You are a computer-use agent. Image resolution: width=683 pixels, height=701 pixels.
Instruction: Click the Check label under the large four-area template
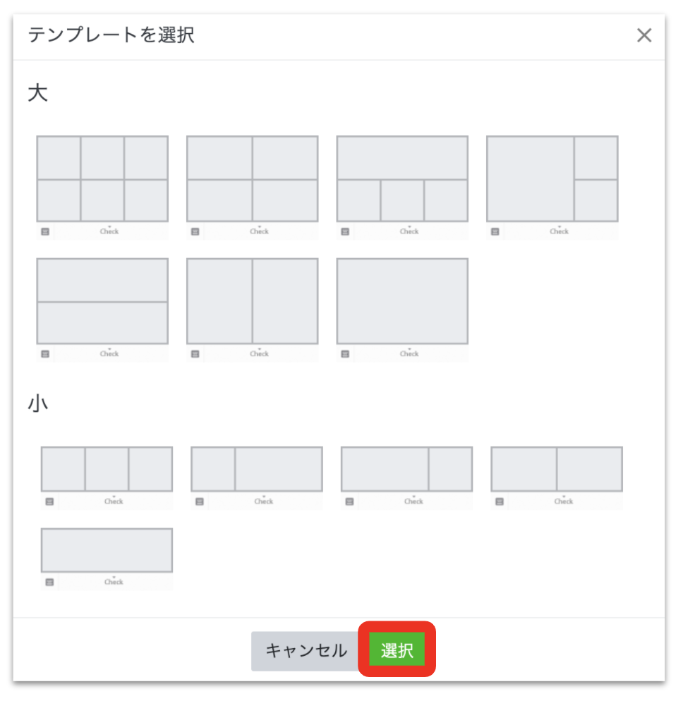coord(259,231)
